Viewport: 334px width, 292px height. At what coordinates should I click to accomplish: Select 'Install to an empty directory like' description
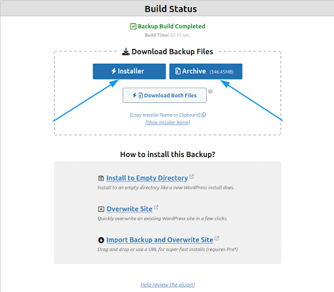[x=166, y=188]
